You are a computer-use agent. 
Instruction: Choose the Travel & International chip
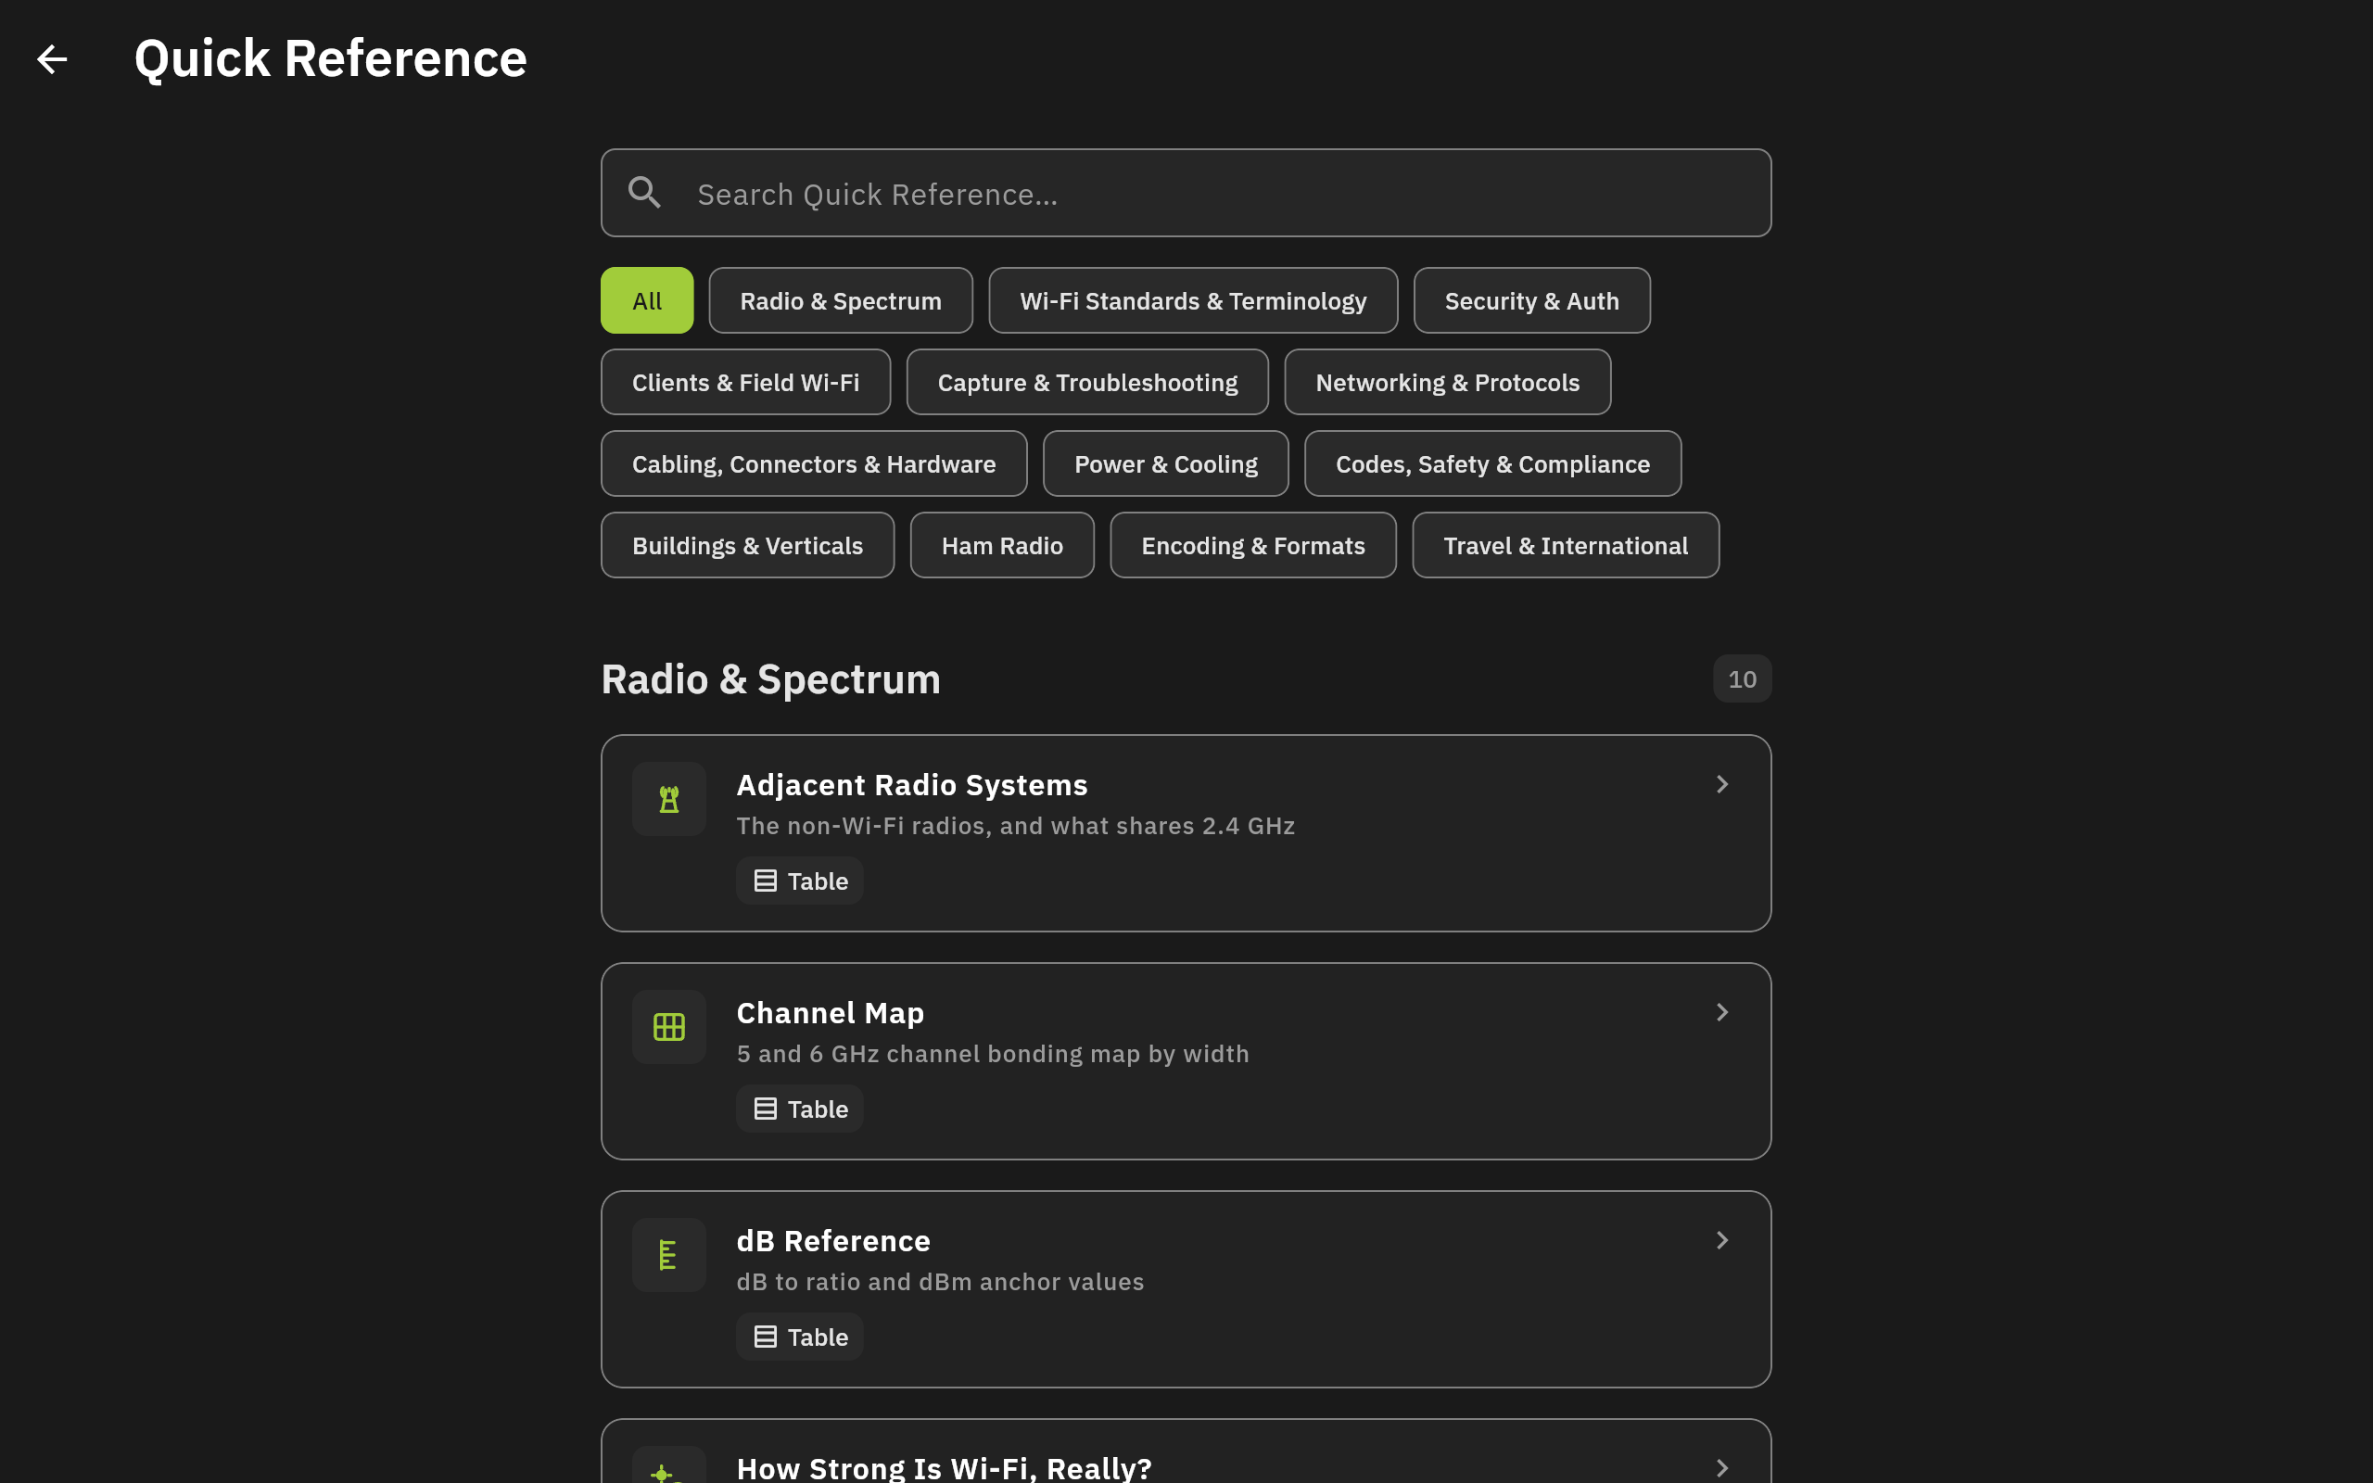coord(1565,545)
